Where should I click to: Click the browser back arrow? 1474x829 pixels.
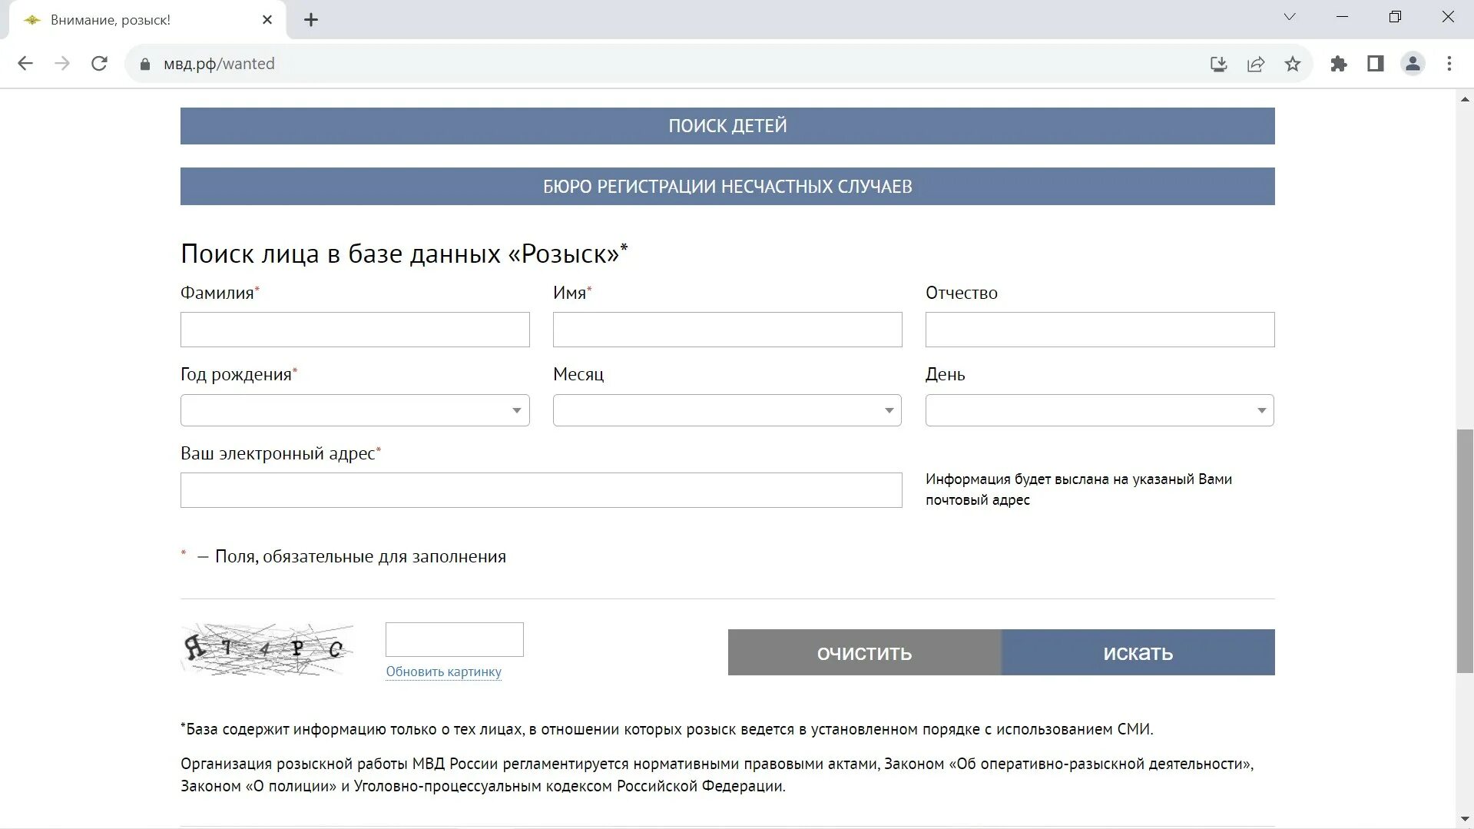tap(25, 64)
